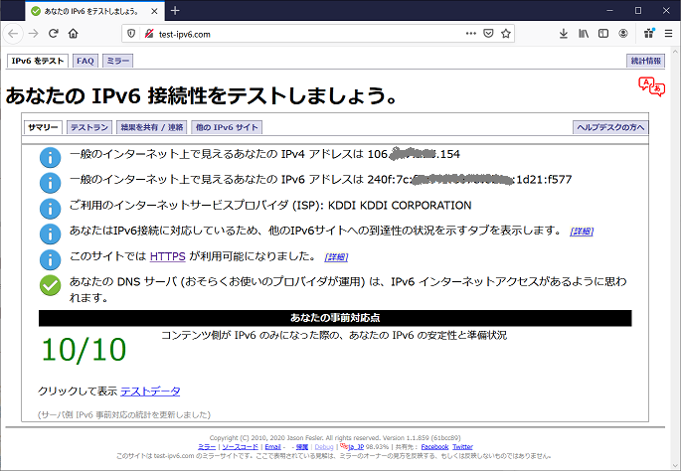
Task: Click info icon beside IPv6 address line
Action: tap(50, 183)
